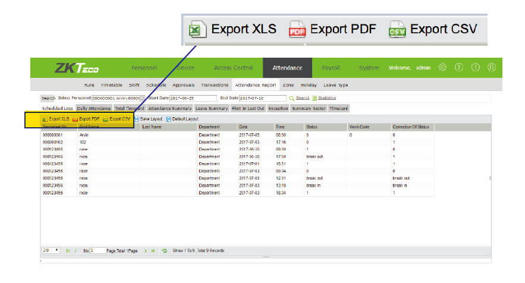The height and width of the screenshot is (283, 525).
Task: Open settings via the header gear icon
Action: (442, 68)
